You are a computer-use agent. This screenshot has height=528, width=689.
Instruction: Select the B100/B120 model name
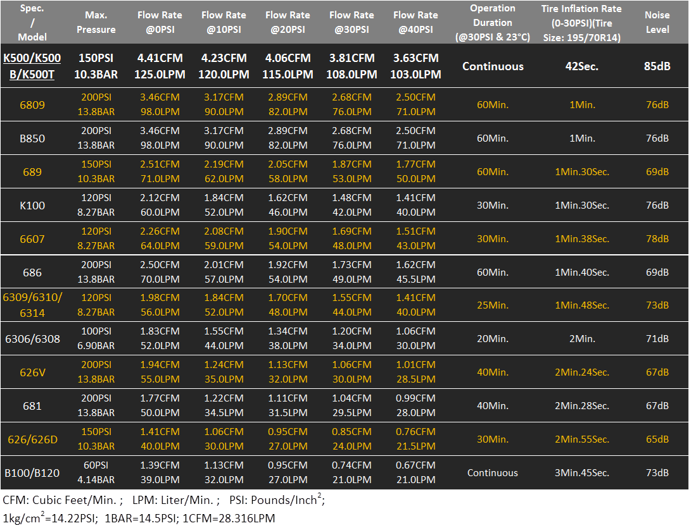coord(32,473)
